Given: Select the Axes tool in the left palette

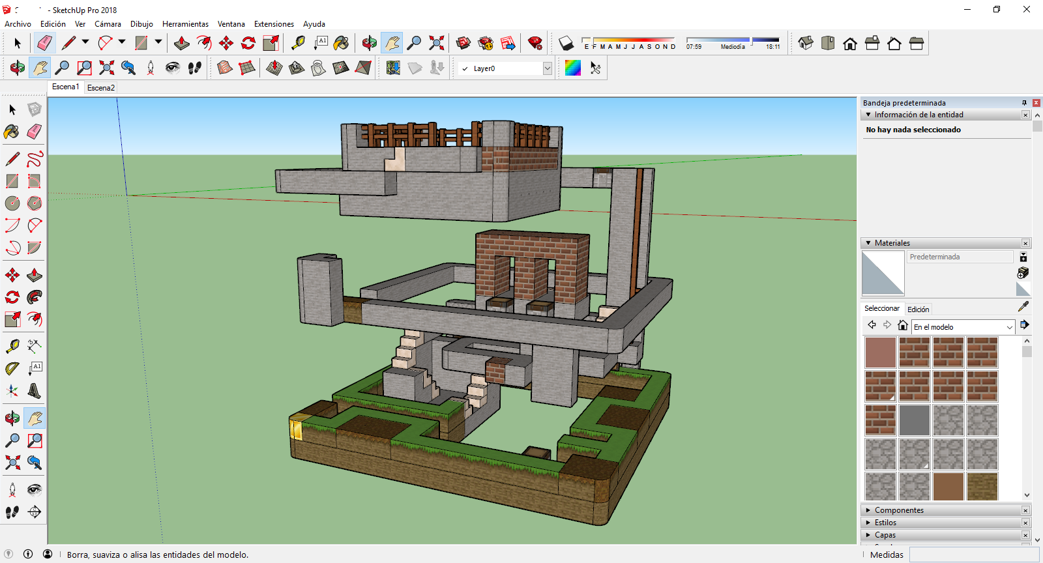Looking at the screenshot, I should pyautogui.click(x=12, y=391).
